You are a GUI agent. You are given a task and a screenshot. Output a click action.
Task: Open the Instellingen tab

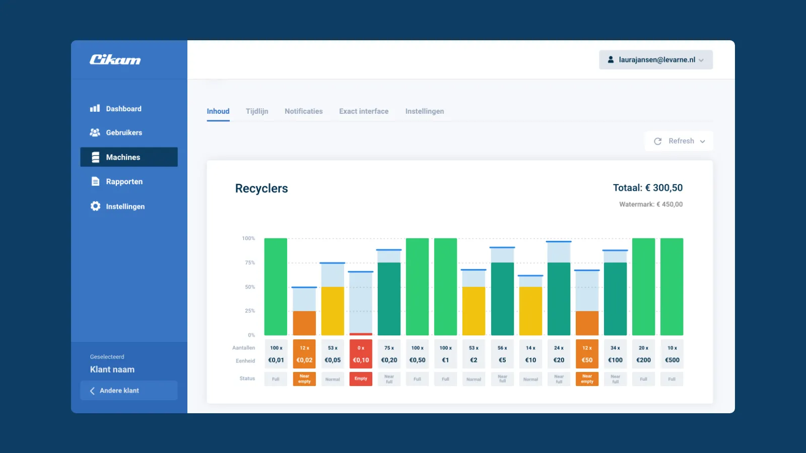(425, 111)
